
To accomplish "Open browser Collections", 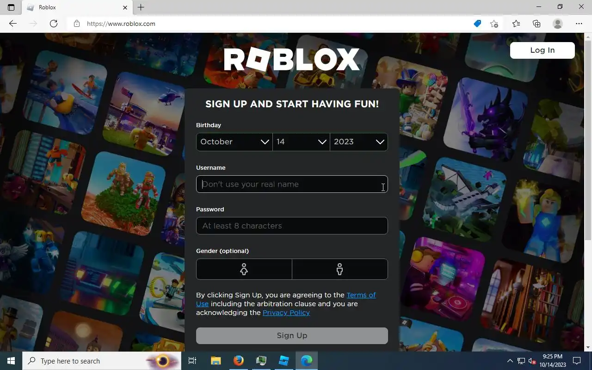I will click(x=536, y=24).
